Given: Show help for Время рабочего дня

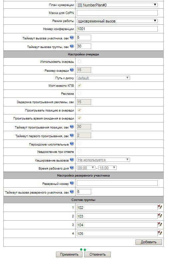Looking at the screenshot, I should 72,168.
